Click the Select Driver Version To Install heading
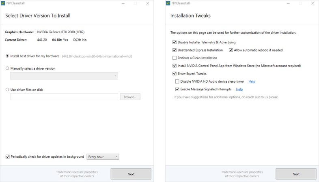This screenshot has height=182, width=319. click(38, 16)
